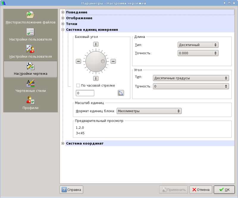
Task: Set base angle to top position
Action: 95,44
